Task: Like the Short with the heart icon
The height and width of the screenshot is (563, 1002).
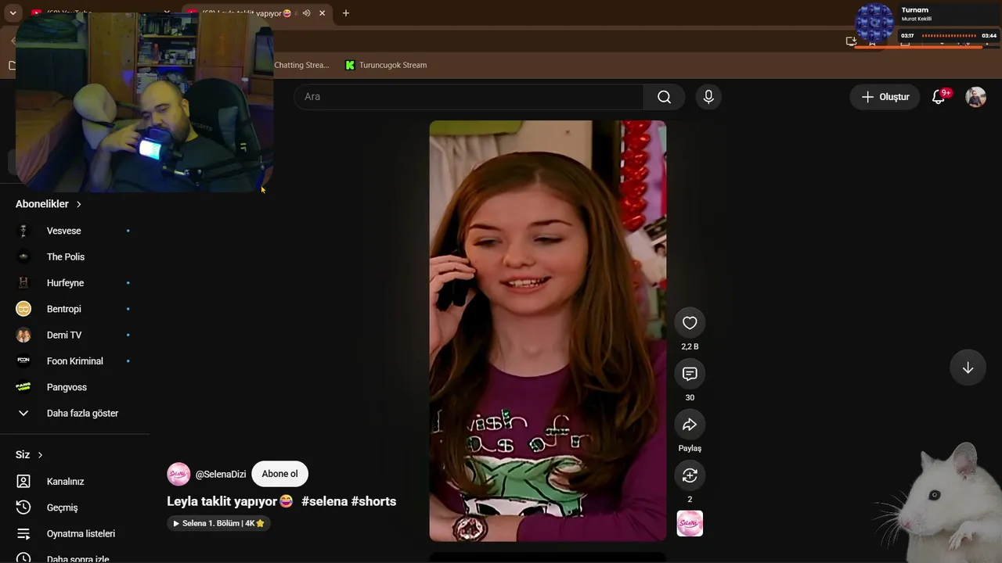Action: pos(690,323)
